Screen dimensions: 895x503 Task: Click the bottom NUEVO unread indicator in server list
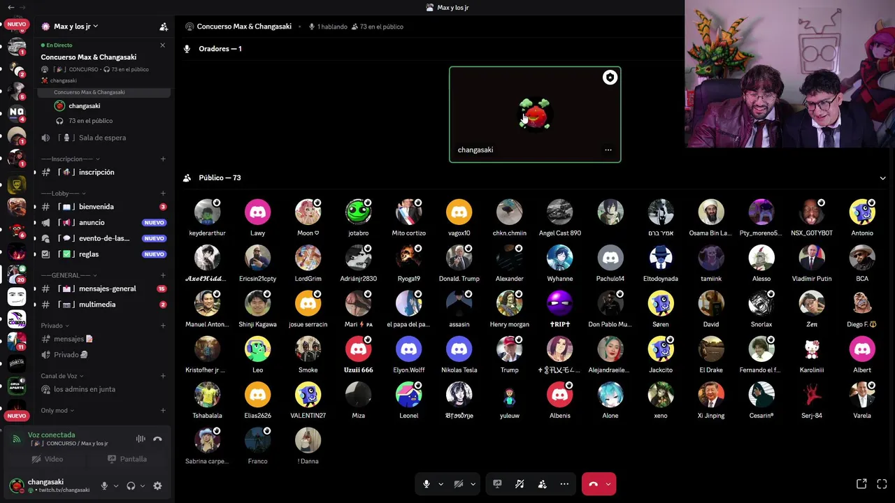[16, 416]
